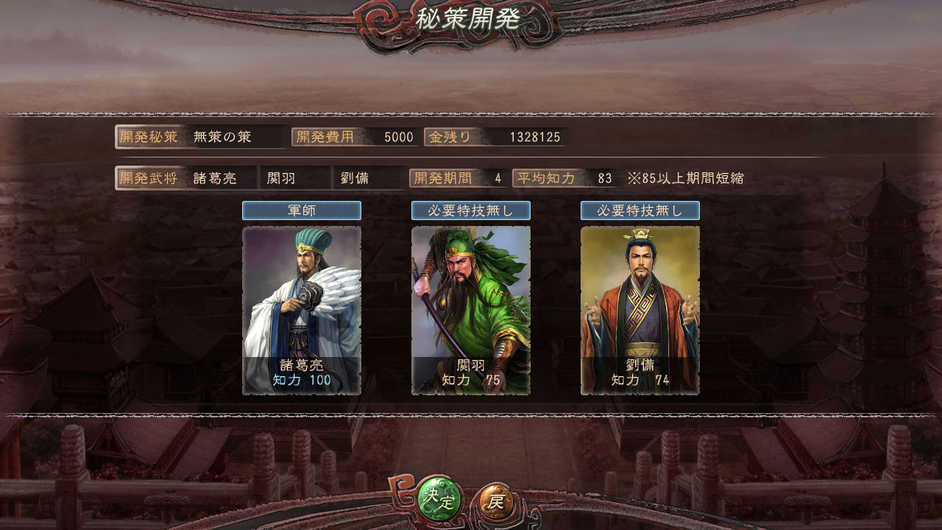Click the 金残り remaining gold value

click(x=535, y=138)
